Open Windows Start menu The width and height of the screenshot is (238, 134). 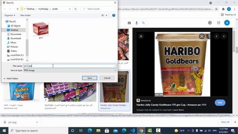(x=4, y=131)
